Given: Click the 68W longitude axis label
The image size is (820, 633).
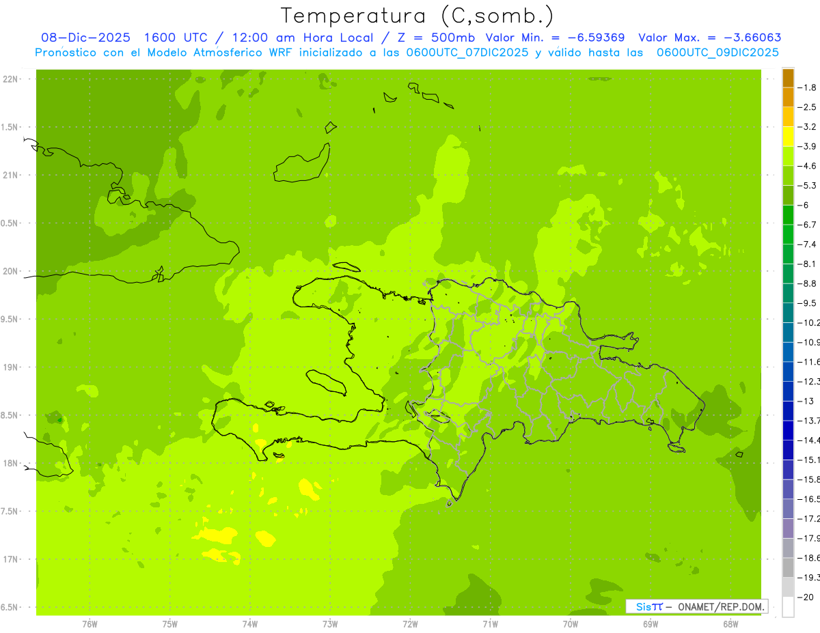Looking at the screenshot, I should pos(730,624).
